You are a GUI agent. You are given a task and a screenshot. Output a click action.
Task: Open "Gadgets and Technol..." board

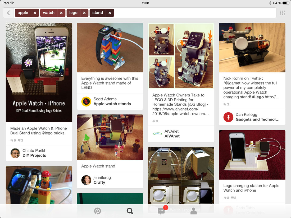pos(257,119)
